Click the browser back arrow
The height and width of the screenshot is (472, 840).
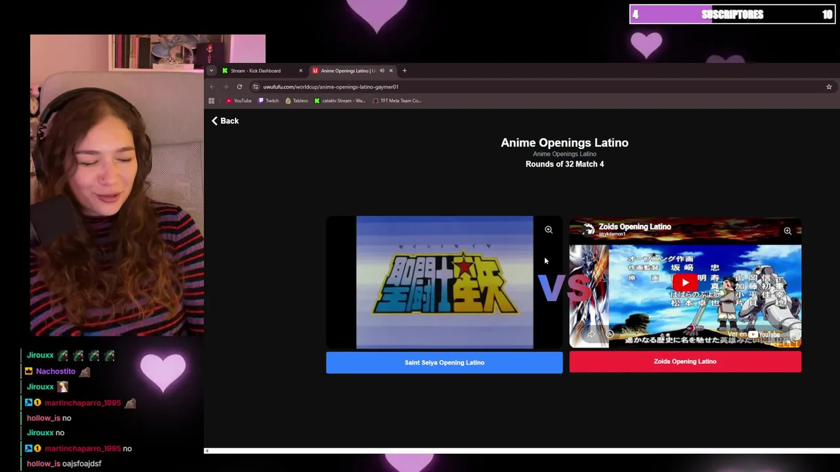(212, 87)
